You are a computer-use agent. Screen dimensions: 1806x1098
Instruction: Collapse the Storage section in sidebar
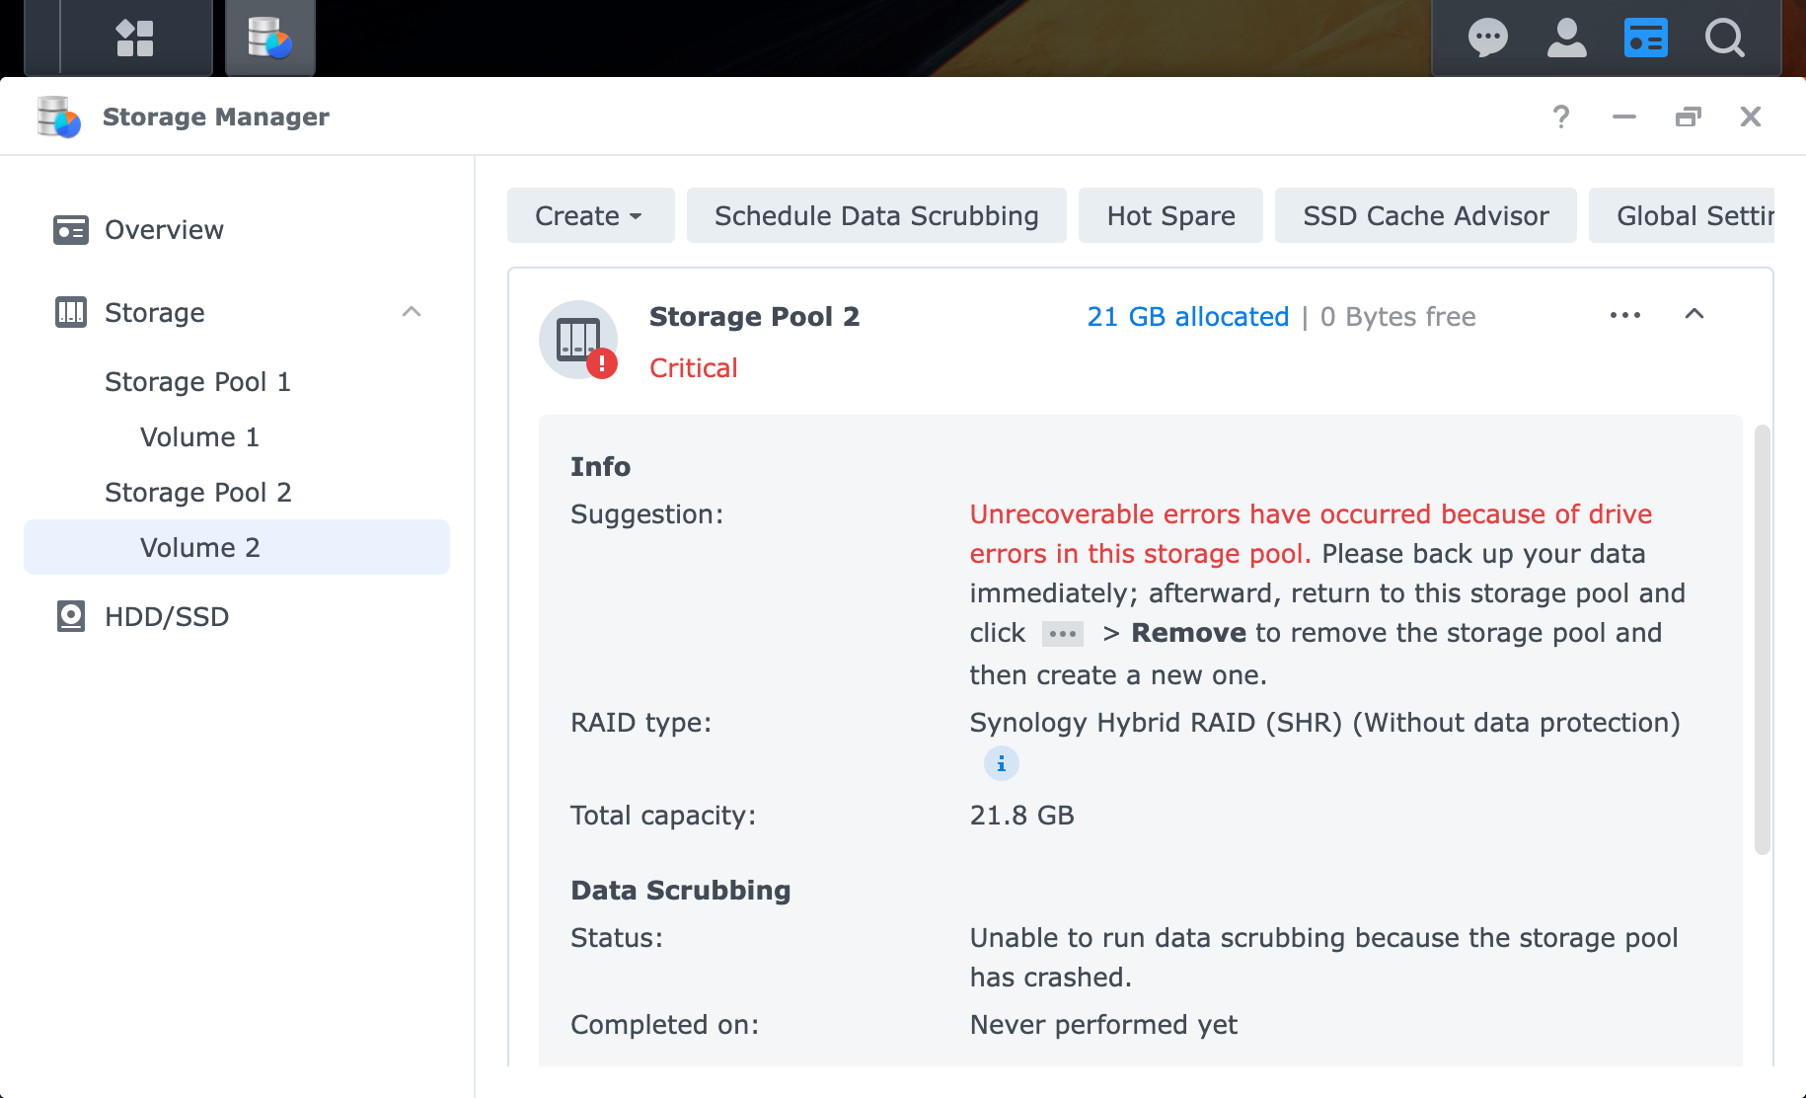412,312
